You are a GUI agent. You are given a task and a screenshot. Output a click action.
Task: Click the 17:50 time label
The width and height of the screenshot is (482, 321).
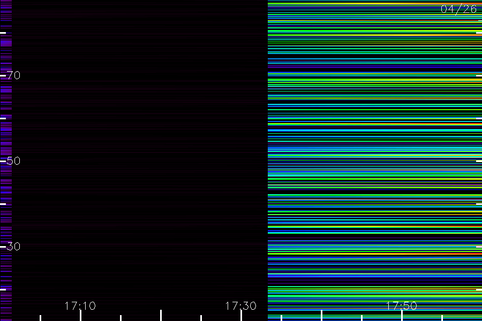[402, 306]
